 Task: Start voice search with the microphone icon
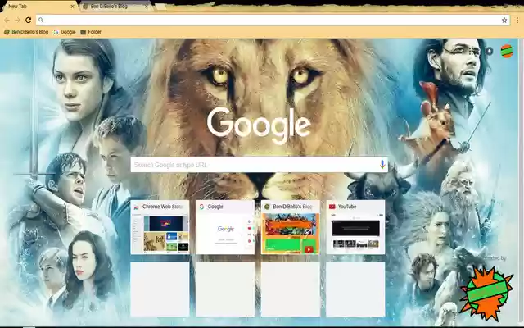[382, 164]
